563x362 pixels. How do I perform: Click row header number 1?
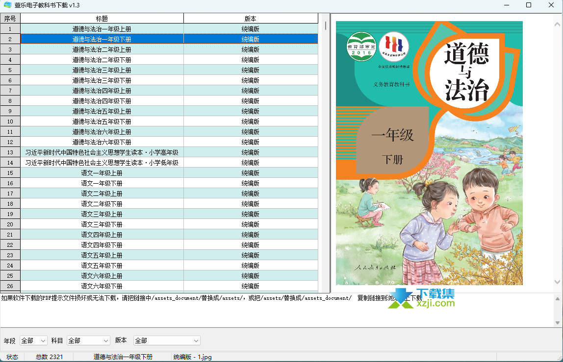point(10,29)
